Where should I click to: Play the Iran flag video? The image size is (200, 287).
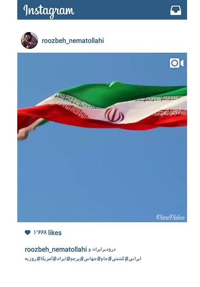(102, 137)
